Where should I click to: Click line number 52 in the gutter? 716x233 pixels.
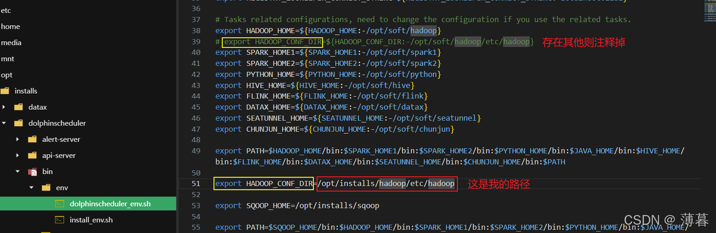pos(196,194)
